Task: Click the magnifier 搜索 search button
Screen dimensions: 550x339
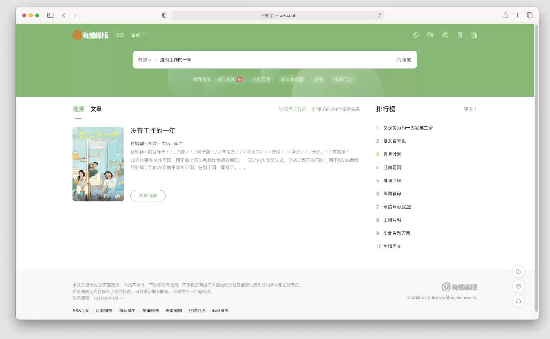Action: click(404, 60)
